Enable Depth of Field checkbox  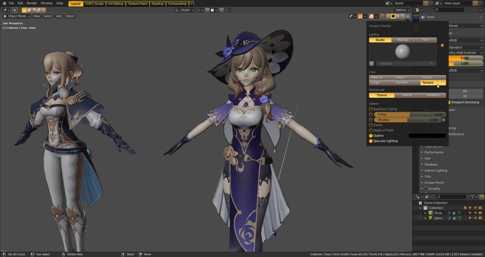point(371,130)
